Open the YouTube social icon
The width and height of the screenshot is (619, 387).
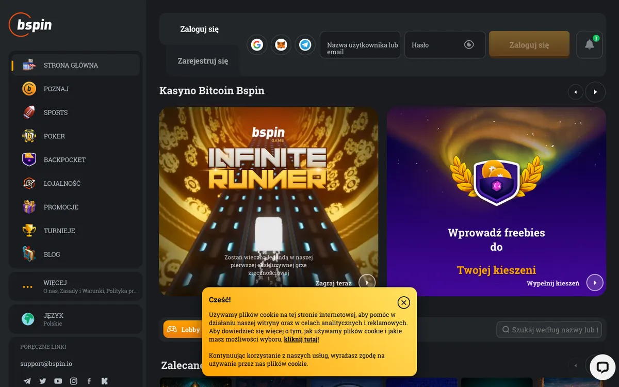tap(58, 381)
